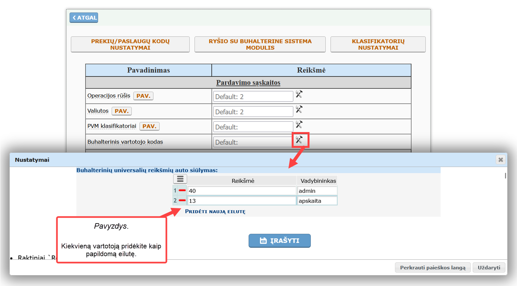The height and width of the screenshot is (286, 517).
Task: Open Prekių/Paslaugų kodų nustatymai tab
Action: [x=130, y=44]
